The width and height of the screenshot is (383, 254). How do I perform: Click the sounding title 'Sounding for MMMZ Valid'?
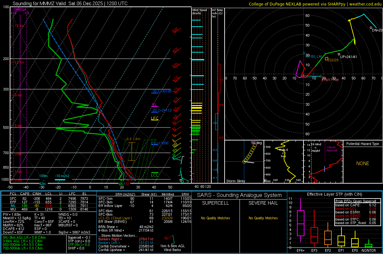pyautogui.click(x=39, y=4)
